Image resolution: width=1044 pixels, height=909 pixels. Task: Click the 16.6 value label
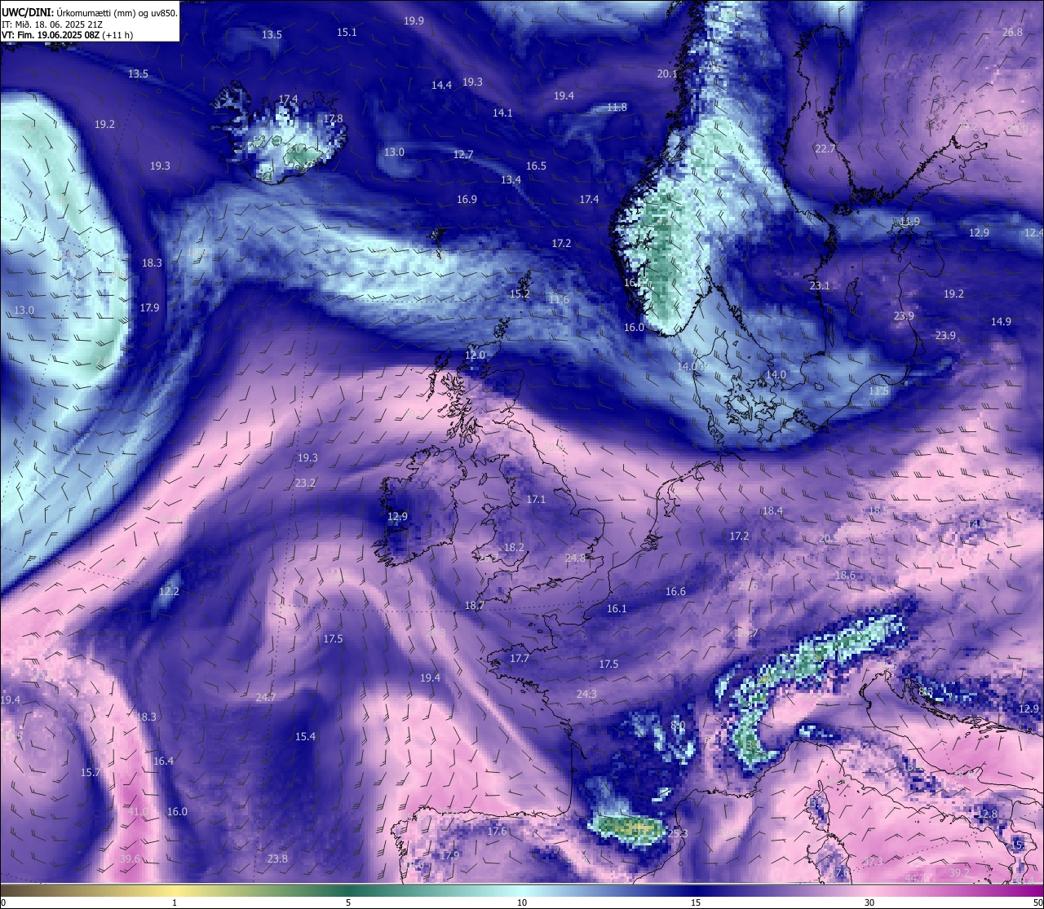pyautogui.click(x=675, y=591)
